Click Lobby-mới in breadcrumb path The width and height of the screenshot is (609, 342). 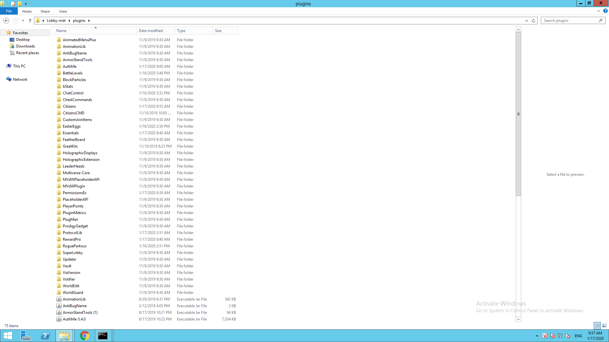pyautogui.click(x=56, y=21)
